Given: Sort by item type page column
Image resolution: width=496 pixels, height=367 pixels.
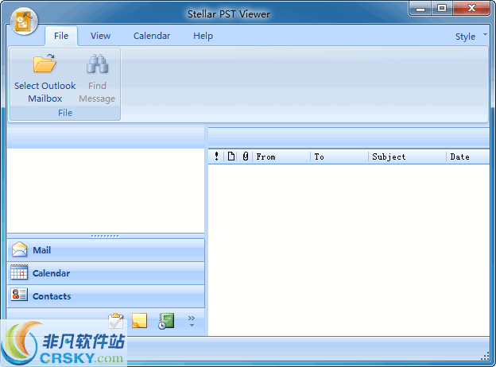Looking at the screenshot, I should 231,156.
